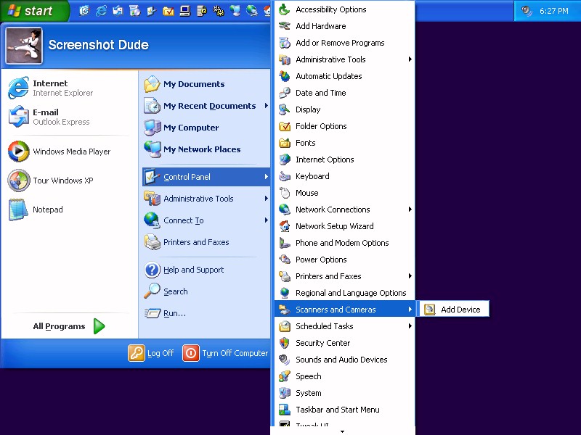This screenshot has height=435, width=581.
Task: Expand All Programs with green arrow
Action: [99, 326]
